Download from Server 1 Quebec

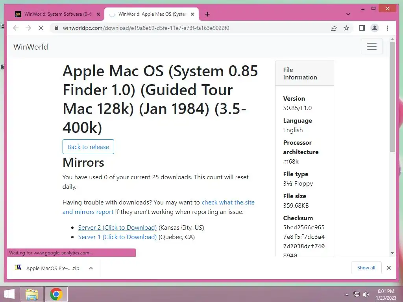(117, 237)
